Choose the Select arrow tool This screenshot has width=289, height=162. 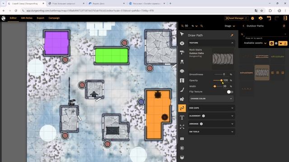(x=182, y=34)
